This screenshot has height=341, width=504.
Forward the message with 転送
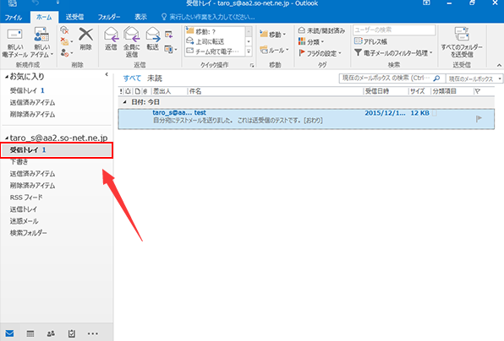click(153, 39)
